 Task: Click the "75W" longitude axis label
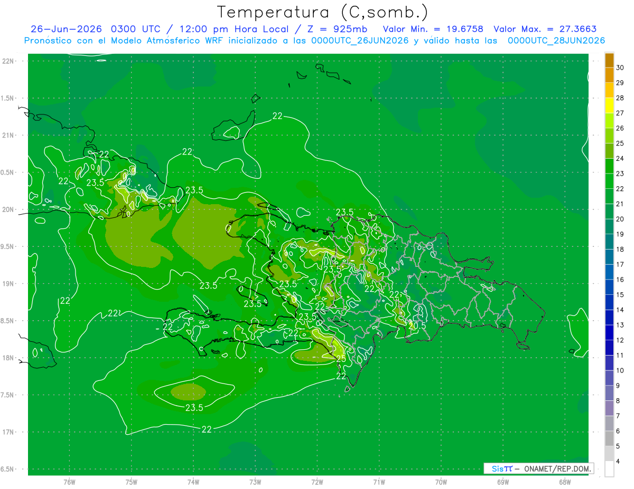click(x=132, y=482)
